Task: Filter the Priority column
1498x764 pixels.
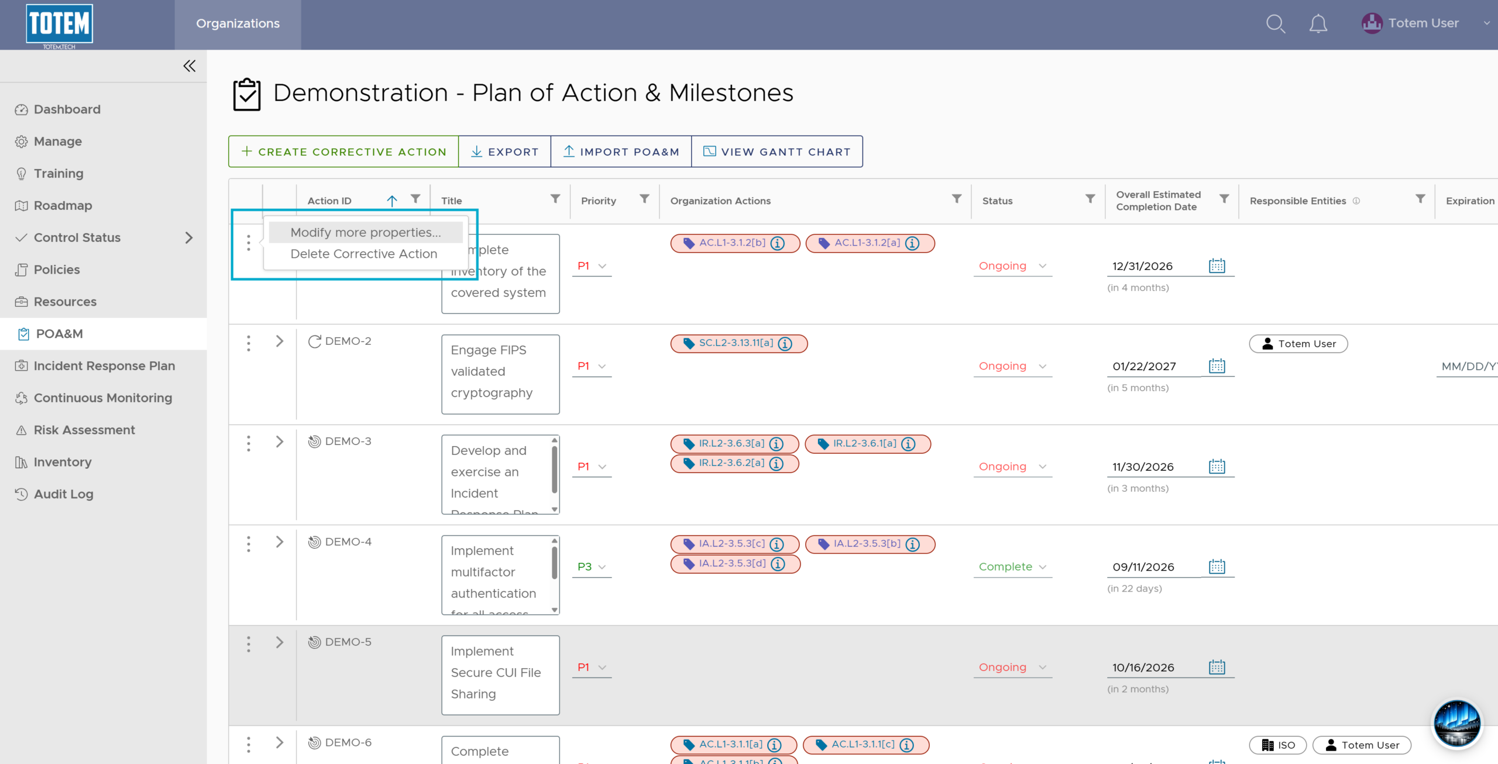Action: tap(644, 199)
